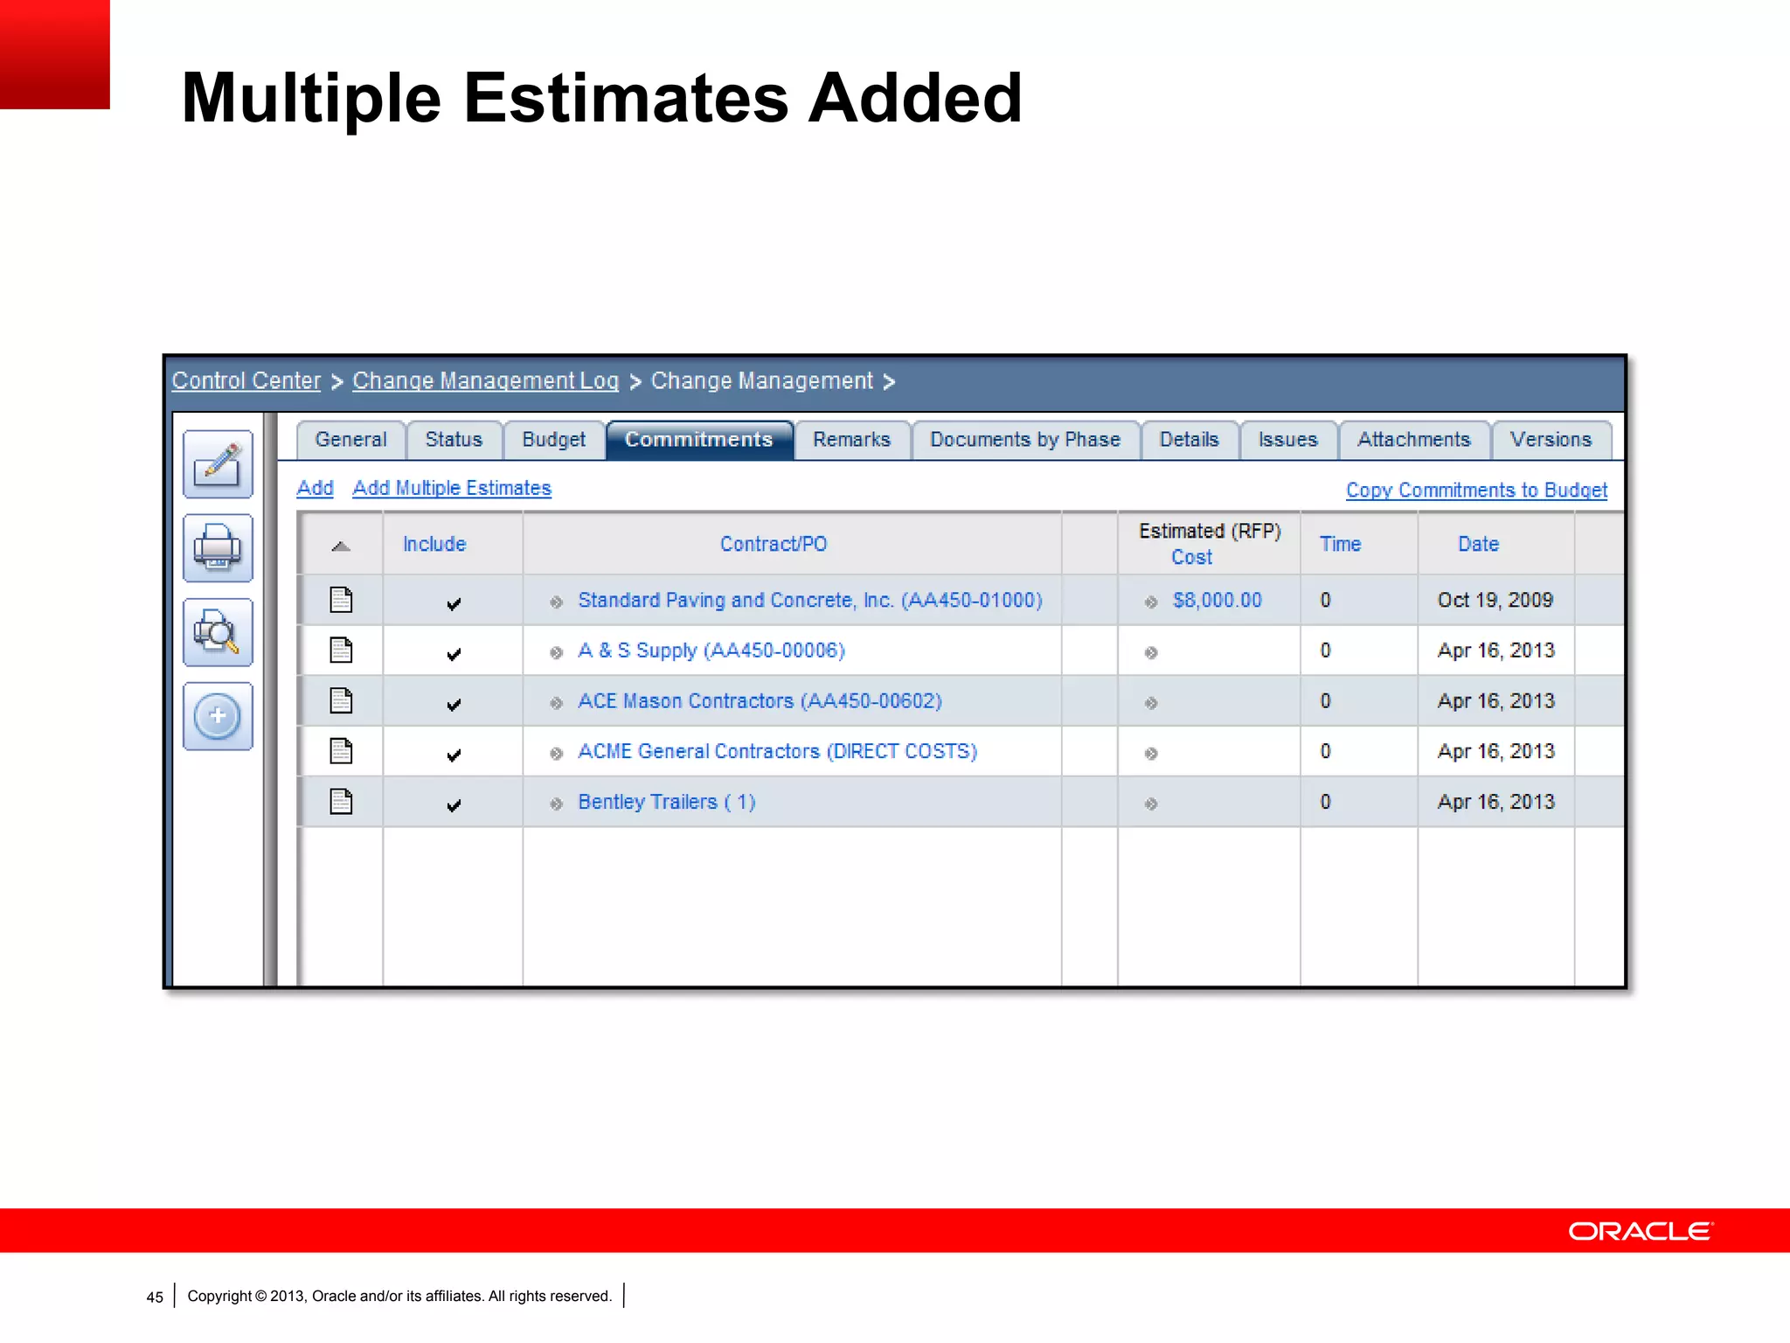
Task: Open the Print Preview magnifier icon
Action: (218, 632)
